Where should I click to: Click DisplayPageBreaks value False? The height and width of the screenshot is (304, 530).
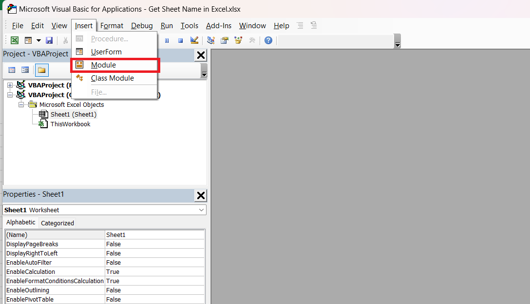pos(155,244)
